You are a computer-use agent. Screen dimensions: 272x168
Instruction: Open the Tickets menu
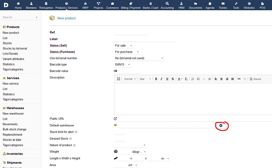click(223, 5)
